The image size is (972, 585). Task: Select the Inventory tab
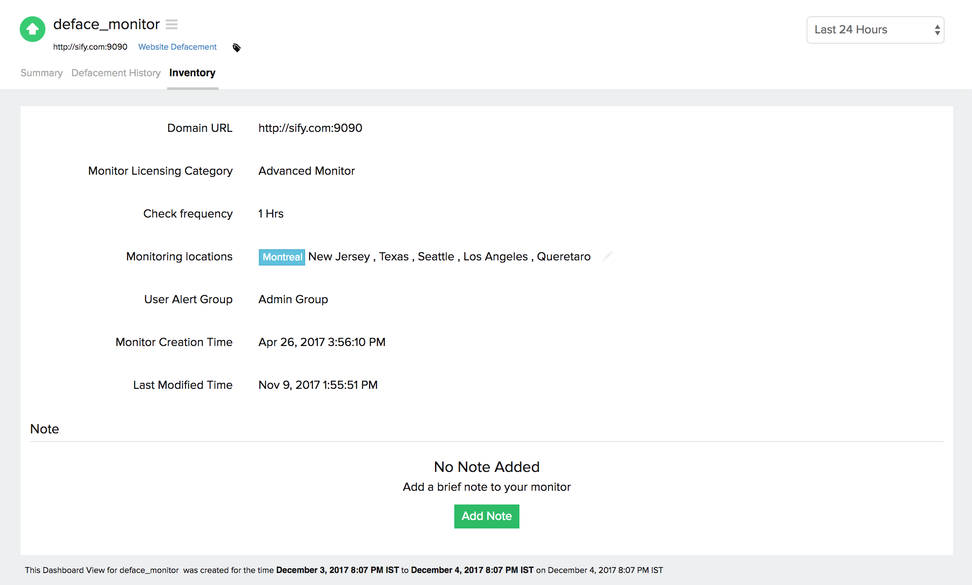[192, 73]
